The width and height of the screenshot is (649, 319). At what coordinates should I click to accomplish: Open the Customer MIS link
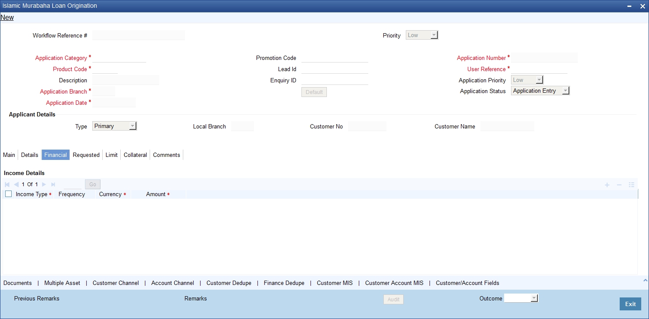point(335,283)
